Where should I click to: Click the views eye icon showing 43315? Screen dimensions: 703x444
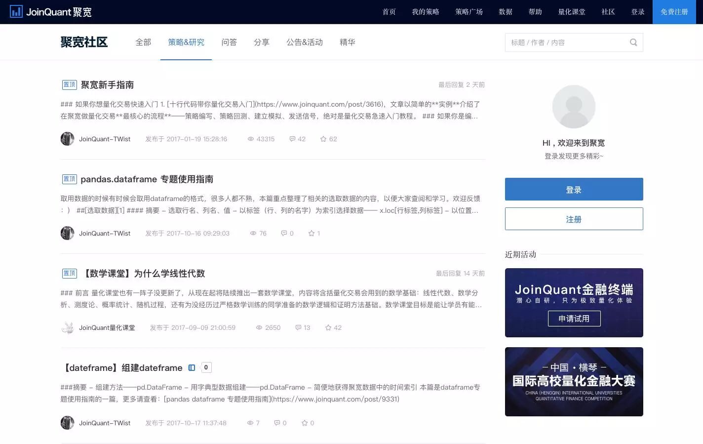coord(251,139)
